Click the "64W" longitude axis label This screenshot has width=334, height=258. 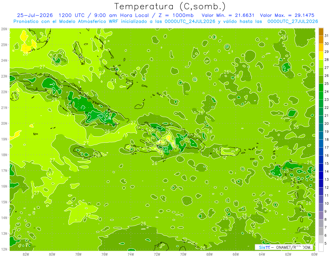click(262, 254)
